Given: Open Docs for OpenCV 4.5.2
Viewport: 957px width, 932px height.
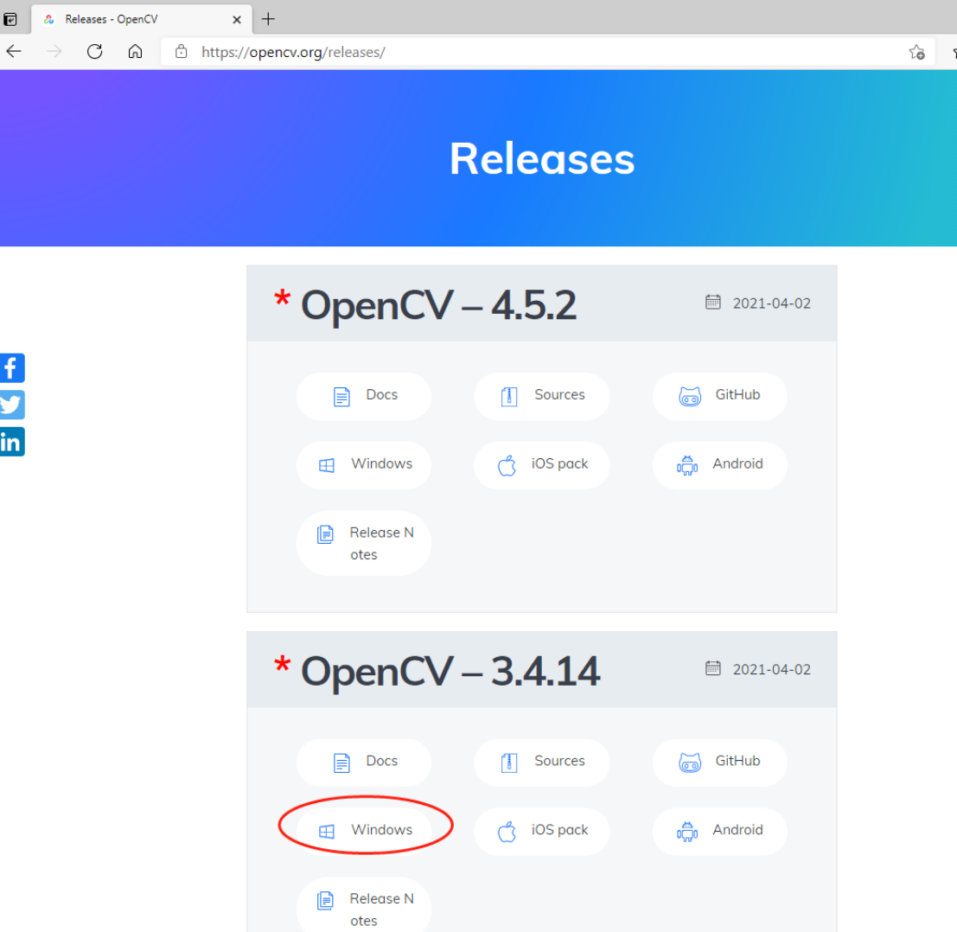Looking at the screenshot, I should coord(364,396).
